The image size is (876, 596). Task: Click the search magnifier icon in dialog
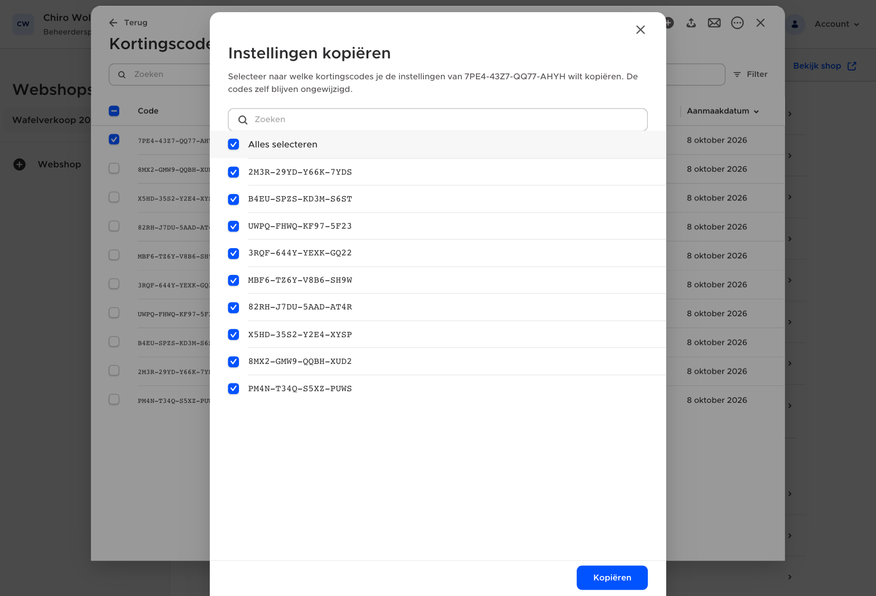(x=243, y=120)
